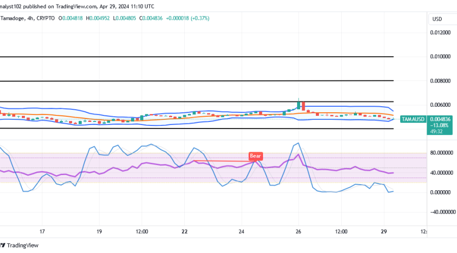The height and width of the screenshot is (253, 457).
Task: Click the -40.000000 indicator axis label
Action: 443,213
